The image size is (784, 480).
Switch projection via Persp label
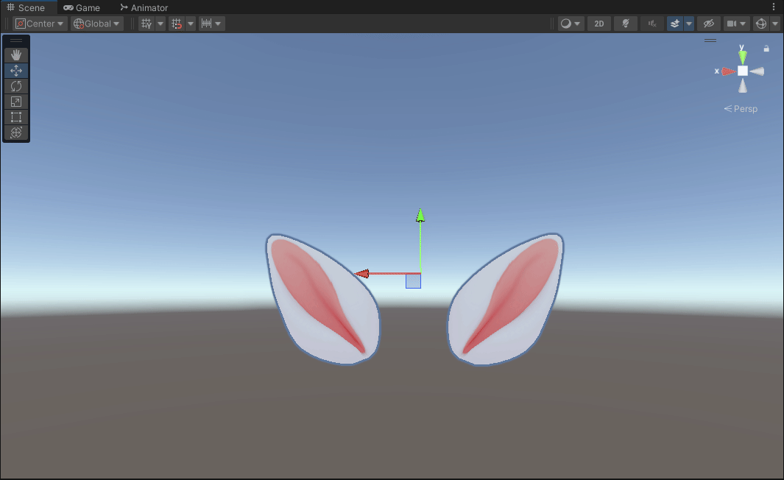741,108
